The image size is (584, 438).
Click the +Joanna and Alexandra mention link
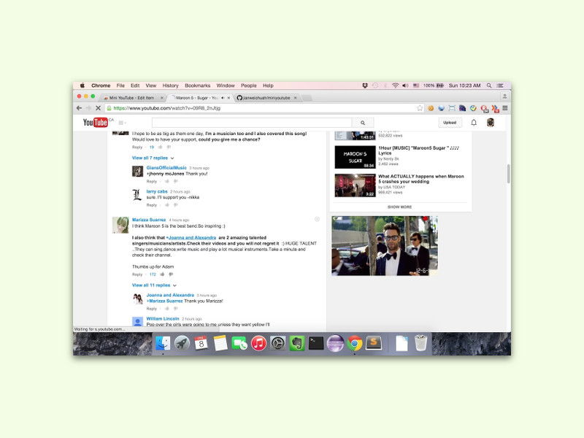coord(191,238)
